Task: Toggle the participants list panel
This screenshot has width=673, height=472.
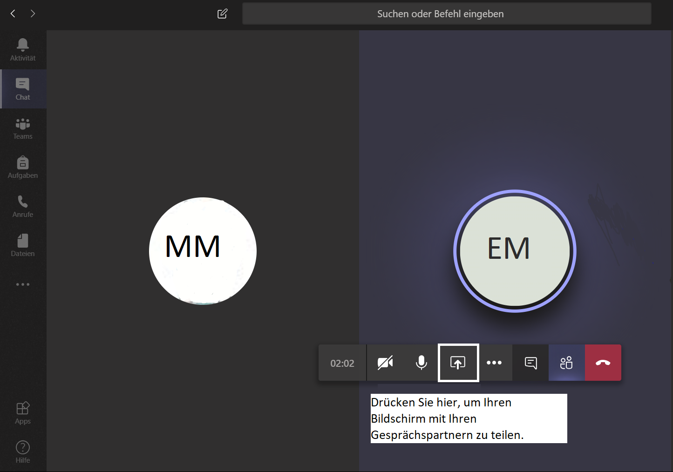Action: tap(566, 363)
